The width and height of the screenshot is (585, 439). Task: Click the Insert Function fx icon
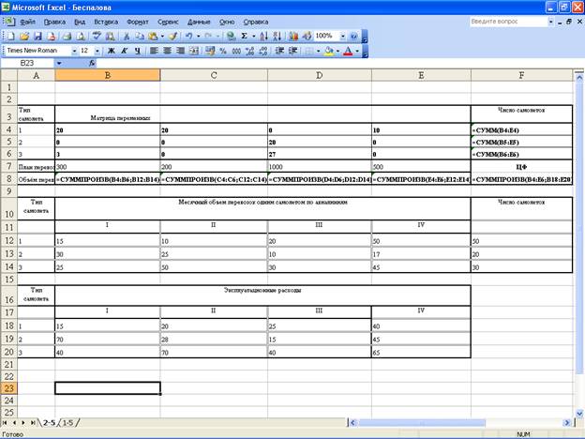pyautogui.click(x=92, y=63)
